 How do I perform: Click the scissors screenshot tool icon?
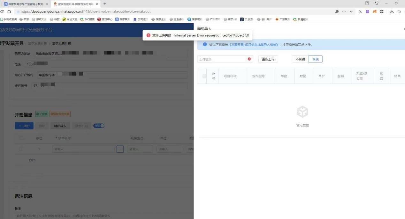click(x=360, y=11)
